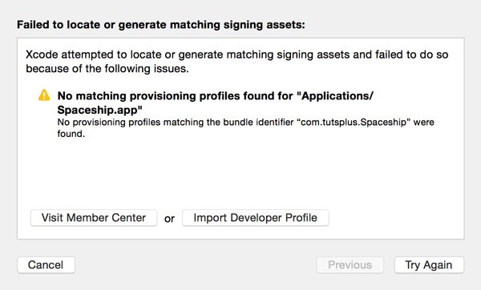Viewport: 481px width, 290px height.
Task: Click the 'because of the following issues.' line
Action: tap(107, 69)
